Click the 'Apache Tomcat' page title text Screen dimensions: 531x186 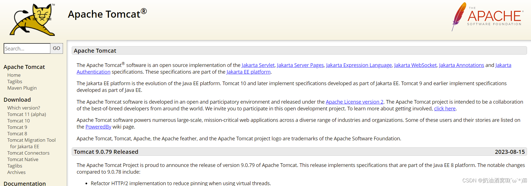107,14
